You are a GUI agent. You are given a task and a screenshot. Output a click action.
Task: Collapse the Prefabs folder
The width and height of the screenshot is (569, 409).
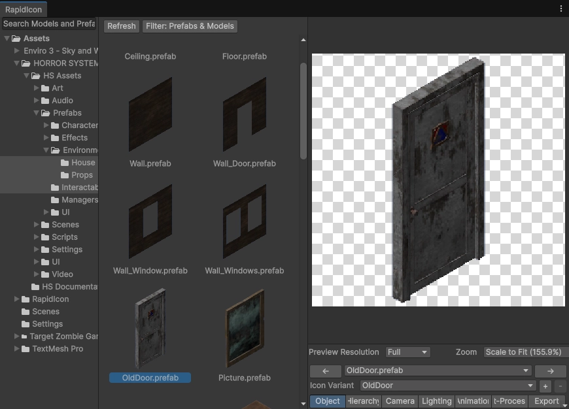tap(36, 113)
